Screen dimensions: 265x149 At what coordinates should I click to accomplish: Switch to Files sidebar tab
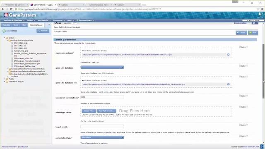(x=24, y=25)
